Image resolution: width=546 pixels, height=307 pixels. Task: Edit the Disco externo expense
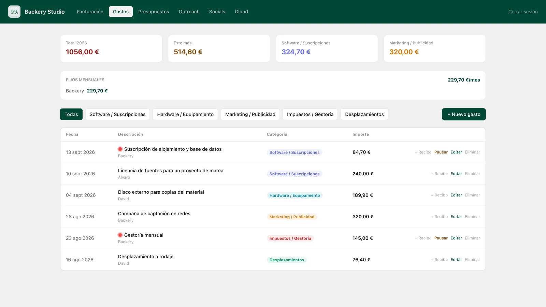click(456, 195)
